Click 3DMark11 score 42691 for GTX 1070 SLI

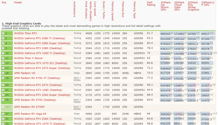coord(205,63)
